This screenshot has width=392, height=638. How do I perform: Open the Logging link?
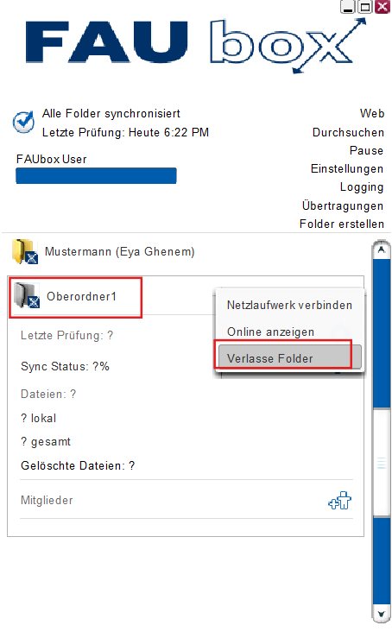point(362,187)
